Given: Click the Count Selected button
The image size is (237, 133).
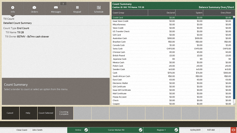Looking at the screenshot, I should (x=46, y=113).
